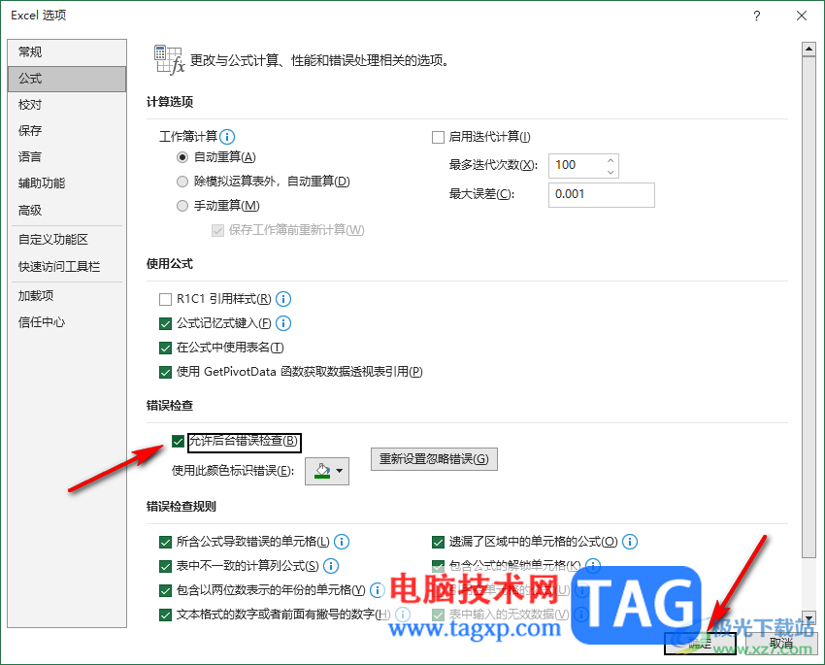
Task: Toggle 所含公式导致错误的单元格 checkbox
Action: [165, 542]
